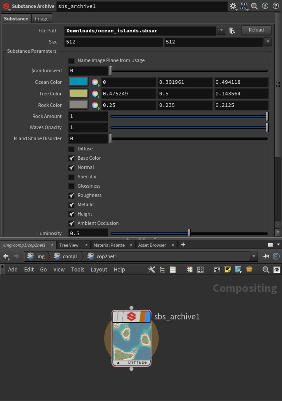Click the Reload button
282x401 pixels.
256,30
